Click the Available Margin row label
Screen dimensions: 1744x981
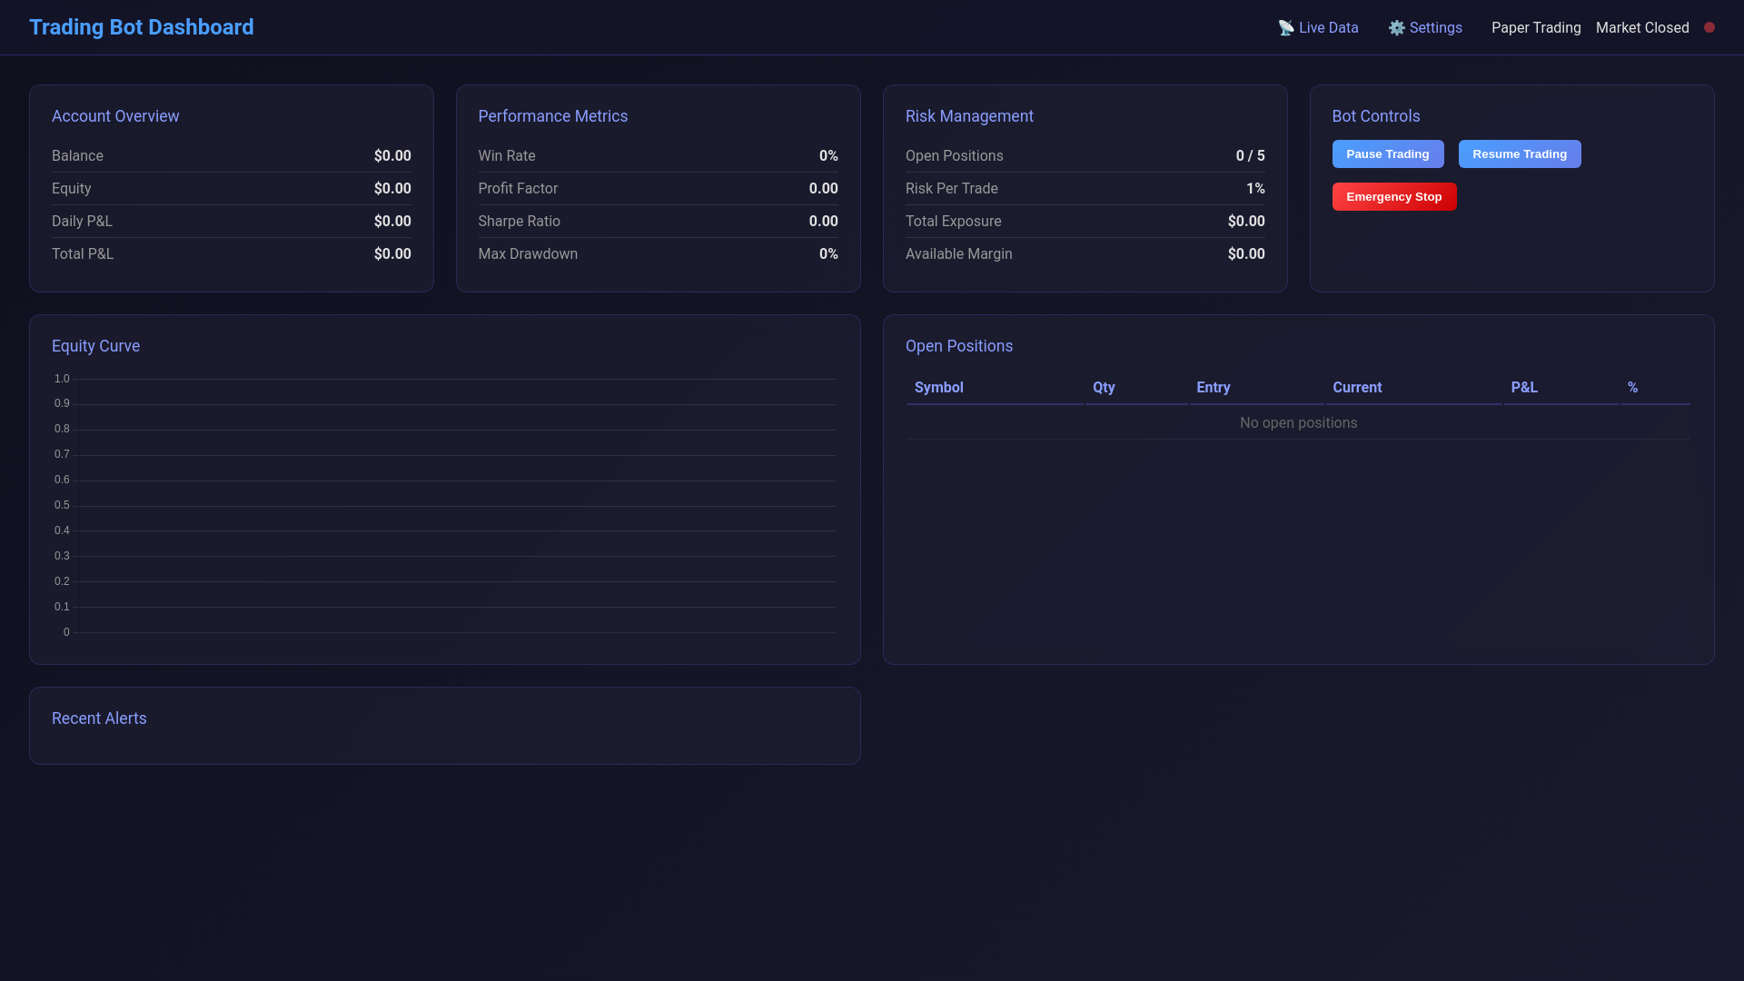coord(958,254)
